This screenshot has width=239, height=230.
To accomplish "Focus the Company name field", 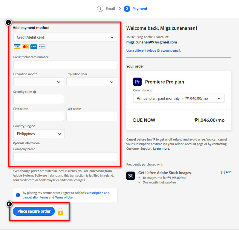I will click(65, 157).
